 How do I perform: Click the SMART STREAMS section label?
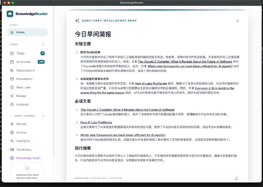[25, 116]
